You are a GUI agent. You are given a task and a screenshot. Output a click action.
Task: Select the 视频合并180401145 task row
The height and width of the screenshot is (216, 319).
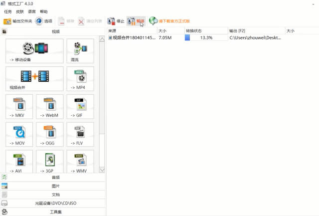(213, 37)
